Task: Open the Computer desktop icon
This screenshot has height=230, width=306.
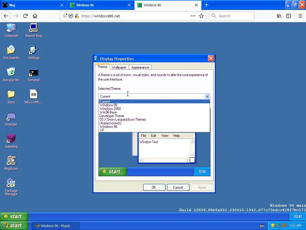Action: [x=11, y=30]
